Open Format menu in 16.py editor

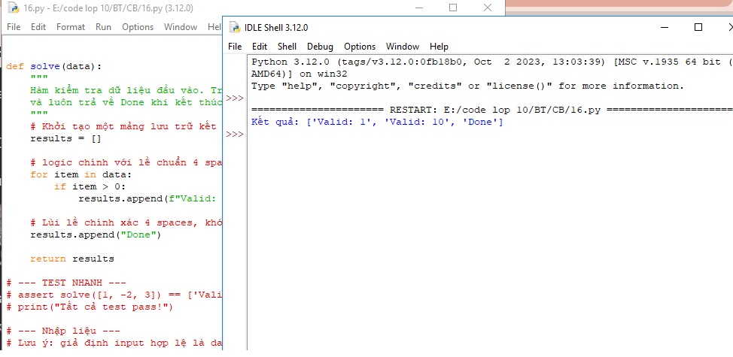[71, 27]
